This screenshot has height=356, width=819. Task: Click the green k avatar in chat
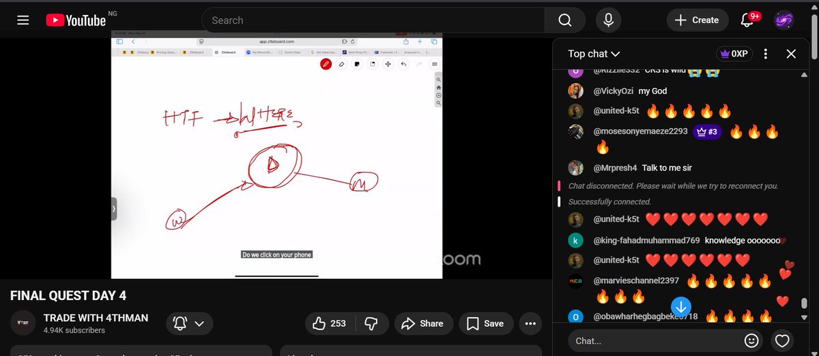pyautogui.click(x=576, y=241)
